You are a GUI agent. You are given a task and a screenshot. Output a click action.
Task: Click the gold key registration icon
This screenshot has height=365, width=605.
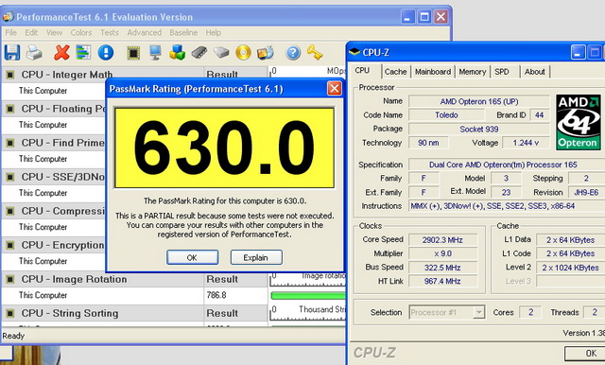(x=315, y=53)
